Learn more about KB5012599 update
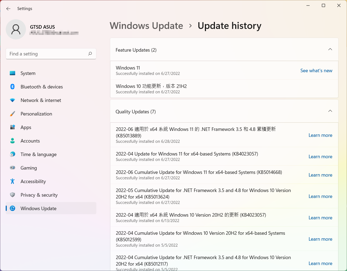Image resolution: width=347 pixels, height=271 pixels. pyautogui.click(x=320, y=239)
